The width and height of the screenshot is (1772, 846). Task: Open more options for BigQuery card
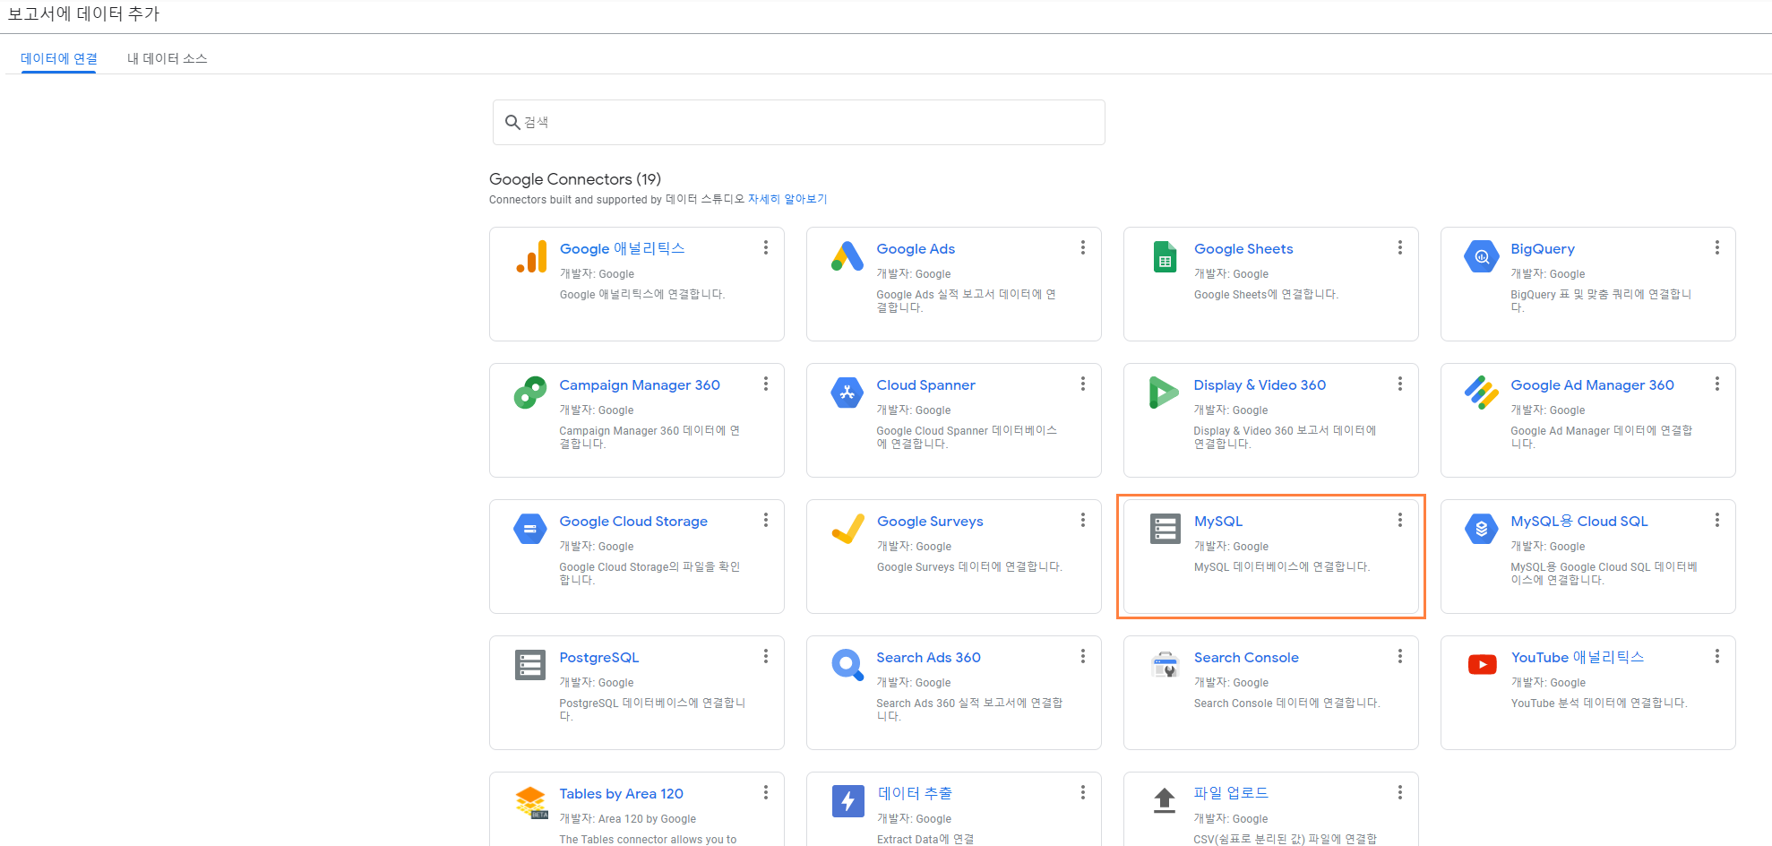1717,247
